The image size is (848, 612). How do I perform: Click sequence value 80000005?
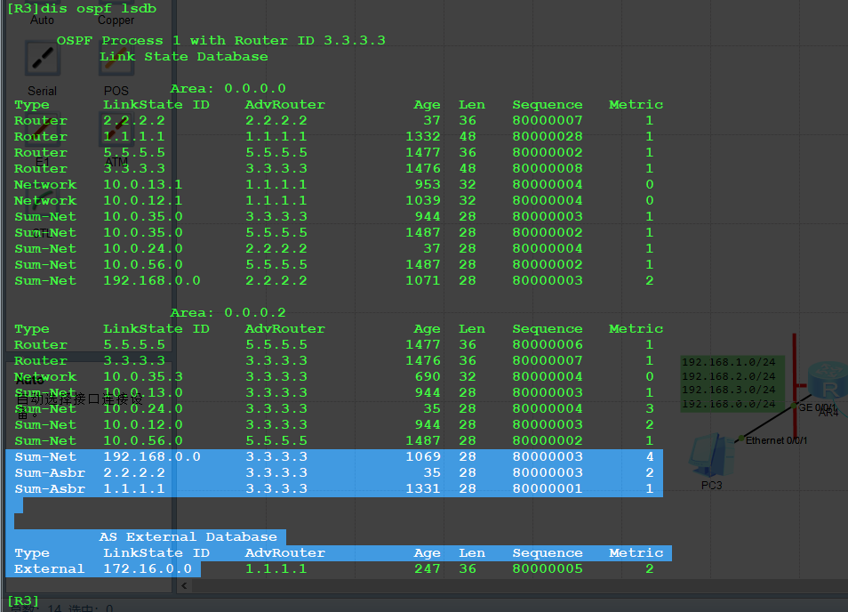point(548,569)
